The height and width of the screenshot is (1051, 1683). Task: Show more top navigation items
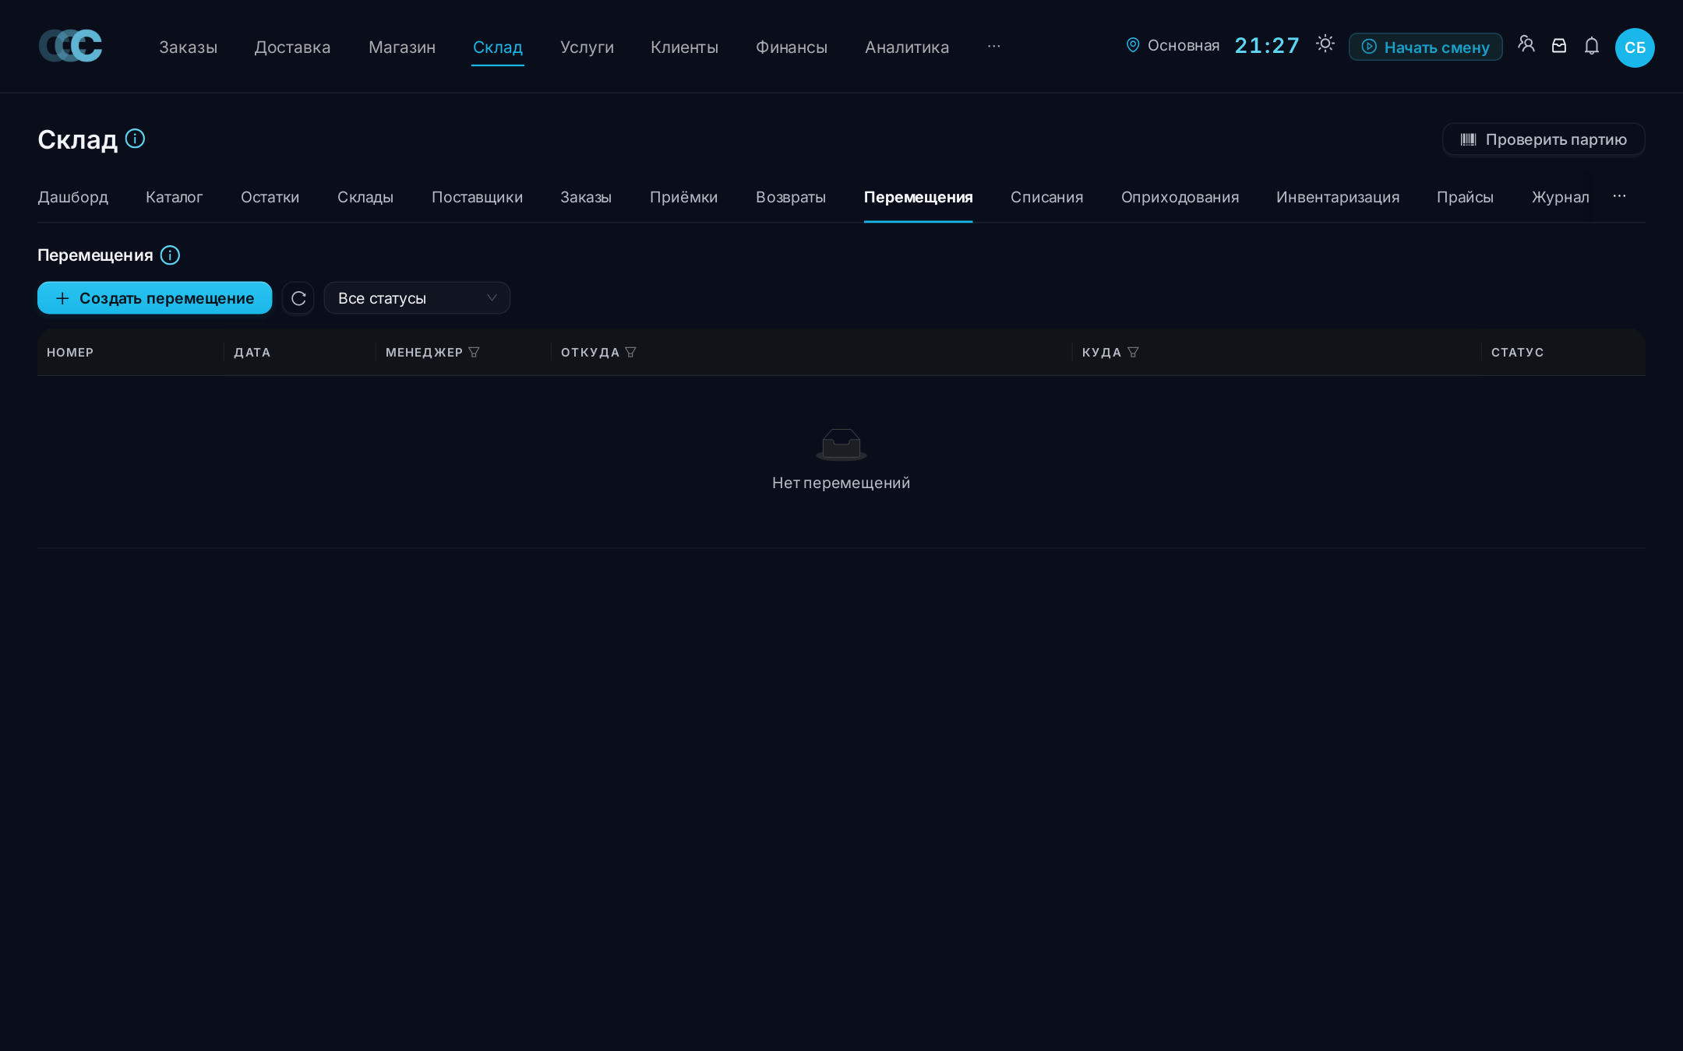(x=993, y=47)
